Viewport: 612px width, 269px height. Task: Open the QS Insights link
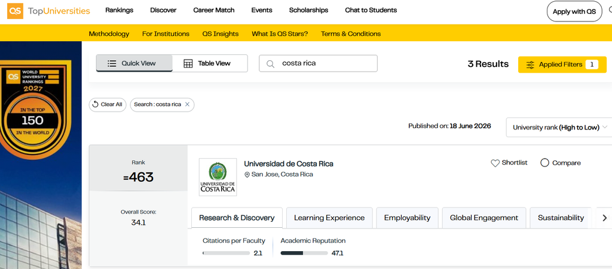pos(221,34)
